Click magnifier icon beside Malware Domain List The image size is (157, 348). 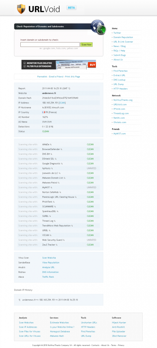65,178
